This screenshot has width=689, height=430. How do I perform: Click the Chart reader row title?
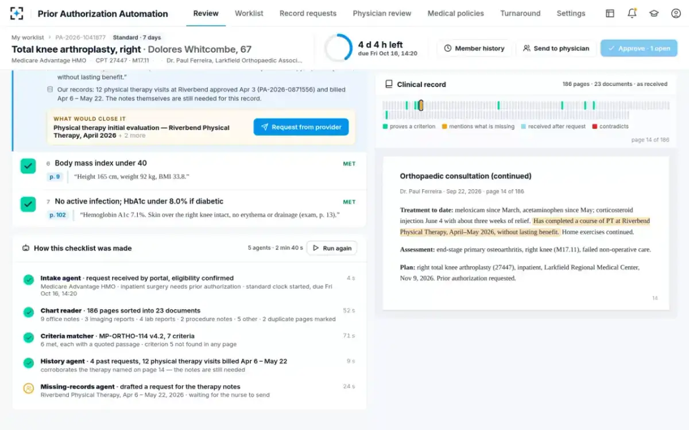click(x=120, y=311)
